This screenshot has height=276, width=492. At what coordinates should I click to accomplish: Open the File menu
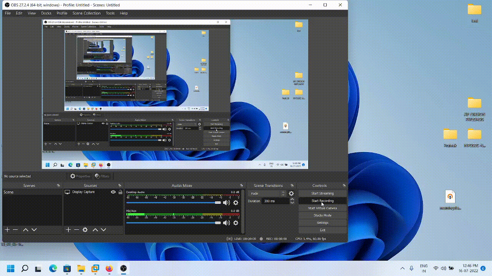(x=8, y=13)
